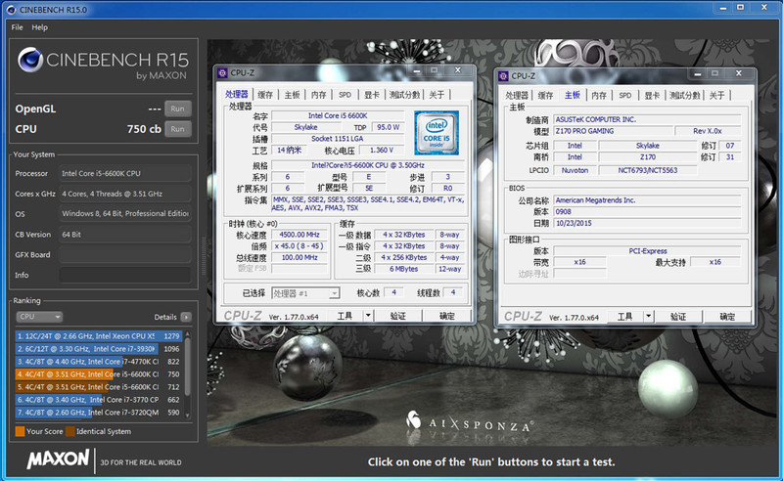
Task: Click the GFX Board field
Action: (125, 254)
